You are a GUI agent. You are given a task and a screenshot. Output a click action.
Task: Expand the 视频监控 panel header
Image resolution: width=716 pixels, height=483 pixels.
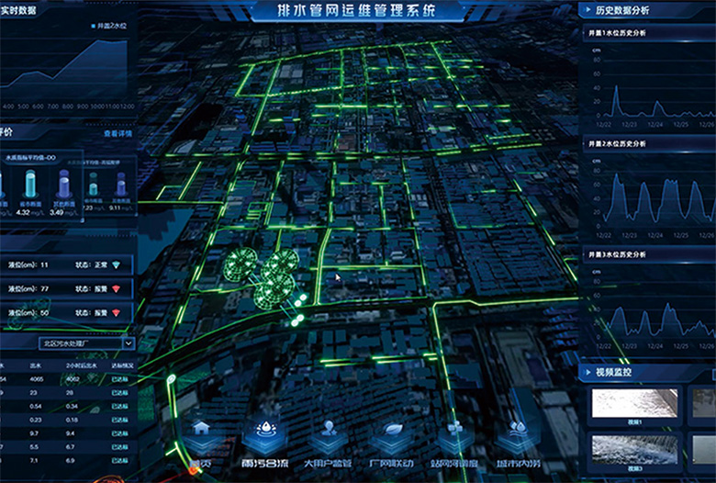(624, 373)
